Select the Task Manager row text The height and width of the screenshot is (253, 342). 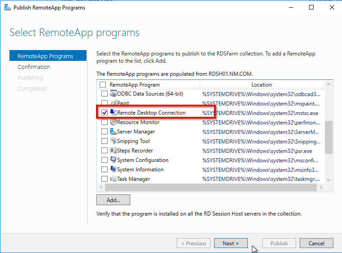point(133,179)
